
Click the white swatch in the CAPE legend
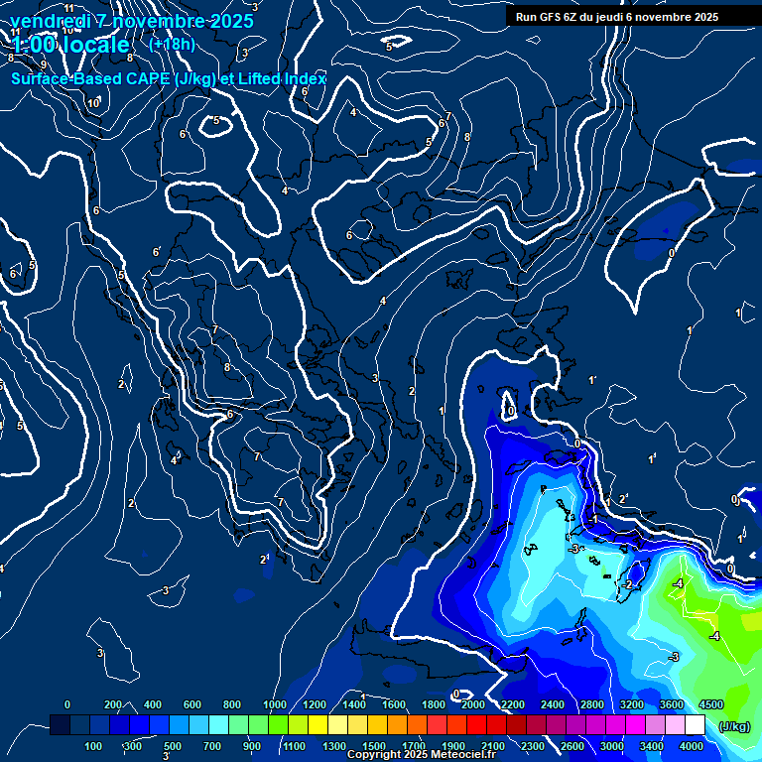coord(695,724)
